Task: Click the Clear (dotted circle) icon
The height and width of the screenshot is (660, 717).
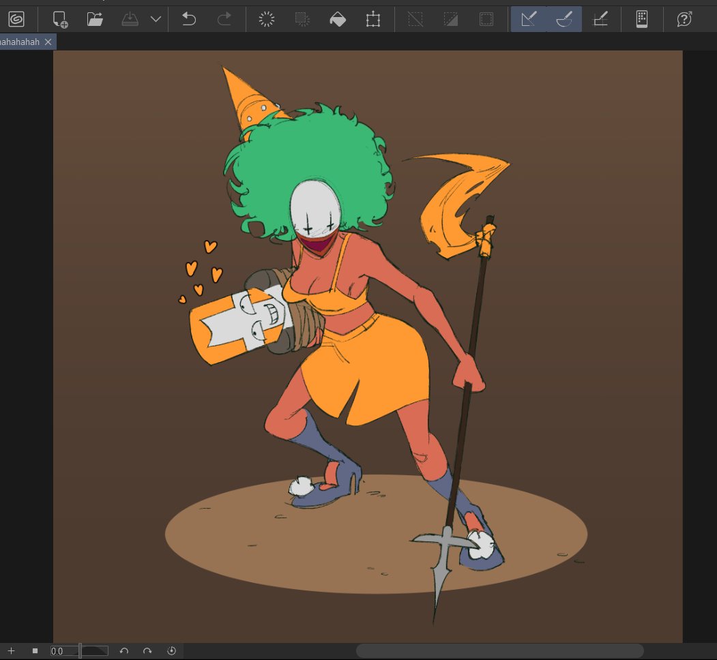Action: pyautogui.click(x=266, y=19)
